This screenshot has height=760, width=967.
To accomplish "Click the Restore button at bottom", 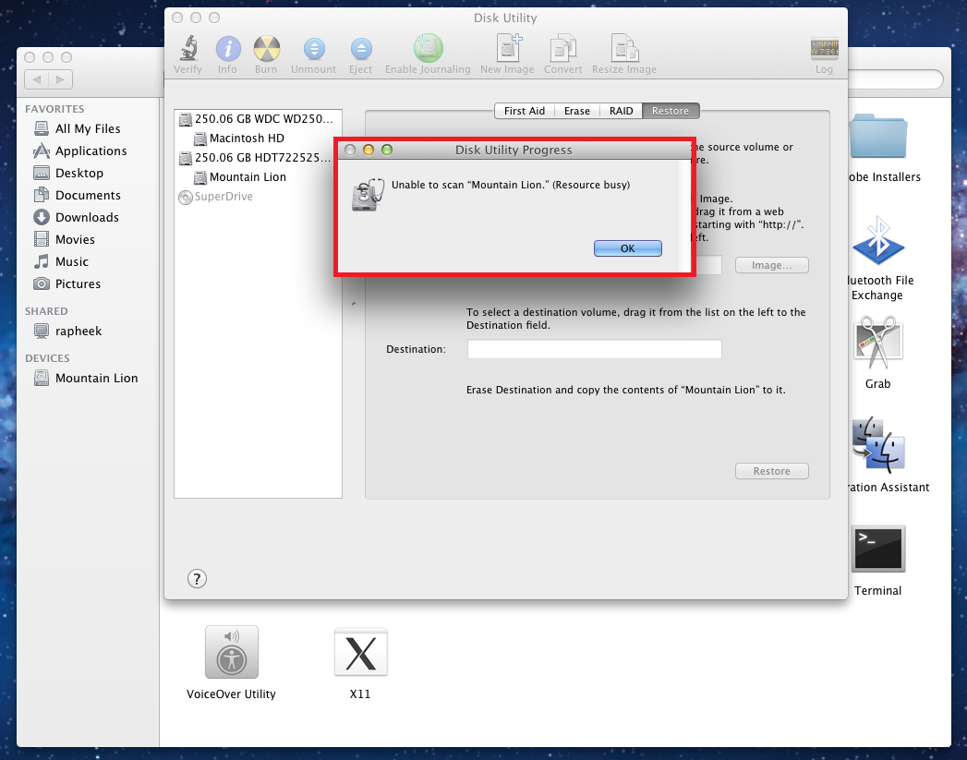I will [771, 471].
